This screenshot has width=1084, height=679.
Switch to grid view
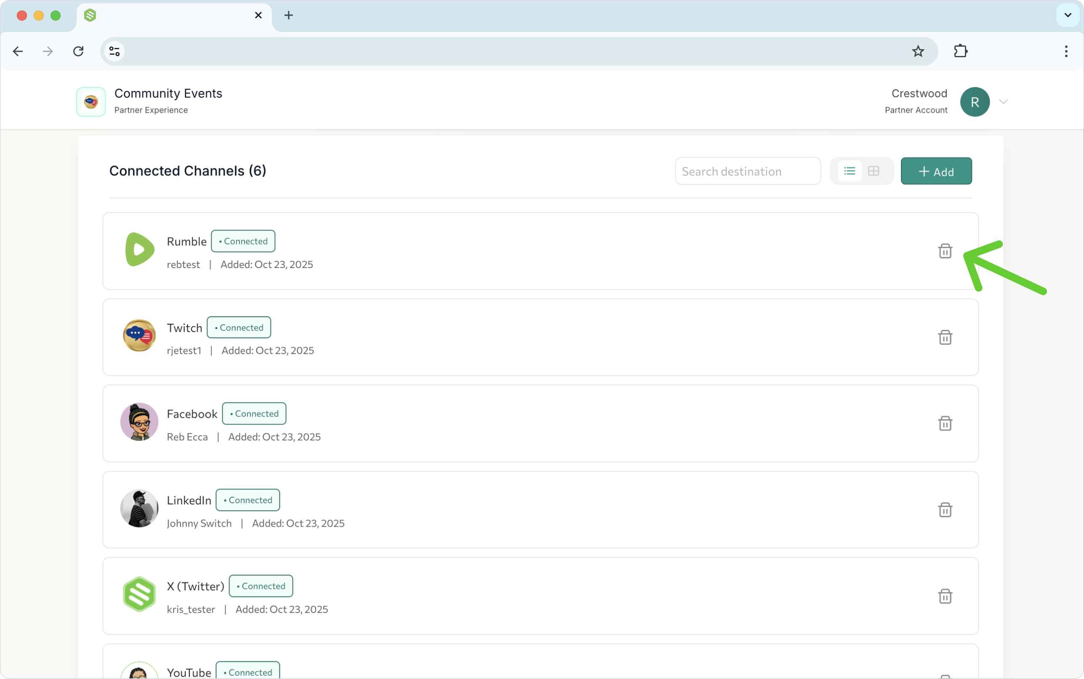874,171
